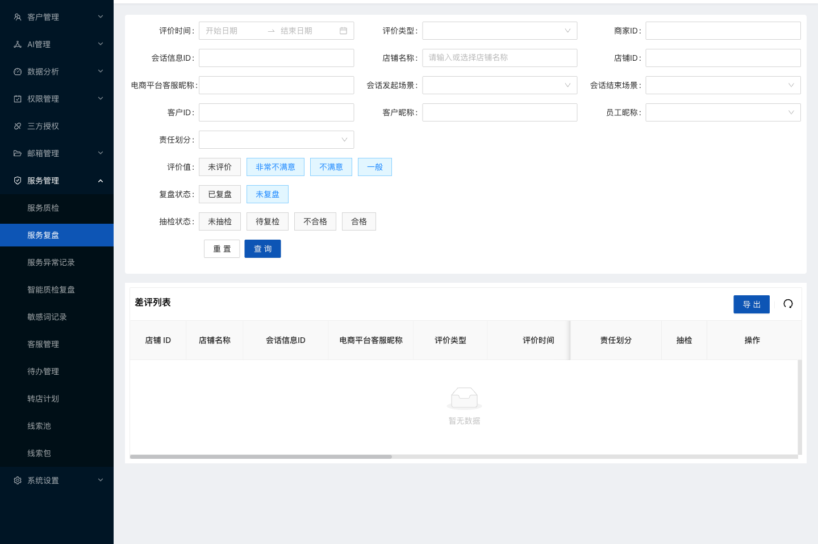Open the 评价类型 dropdown
This screenshot has width=818, height=544.
pyautogui.click(x=500, y=31)
